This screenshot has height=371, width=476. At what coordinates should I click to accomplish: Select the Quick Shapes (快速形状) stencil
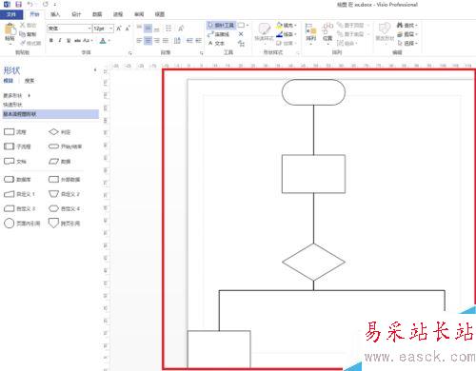click(x=12, y=105)
